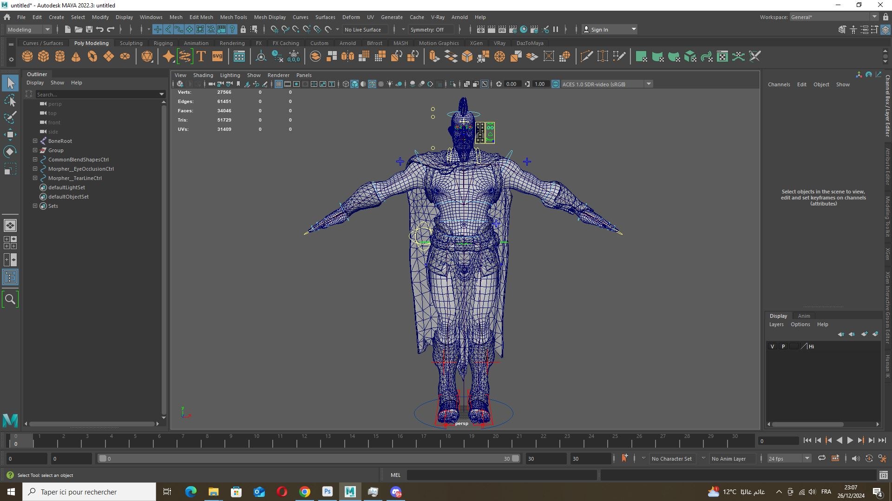Open the Outliner search magnifier button
The height and width of the screenshot is (501, 892).
click(10, 299)
